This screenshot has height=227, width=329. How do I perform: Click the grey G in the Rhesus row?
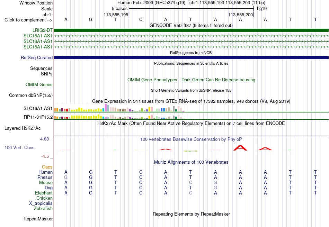click(66, 177)
